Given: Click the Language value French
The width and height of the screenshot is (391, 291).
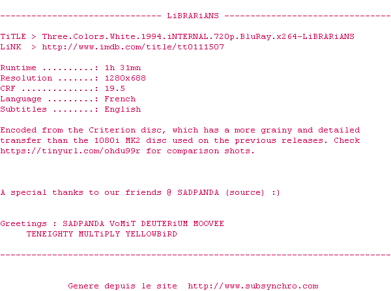Looking at the screenshot, I should click(x=120, y=99).
